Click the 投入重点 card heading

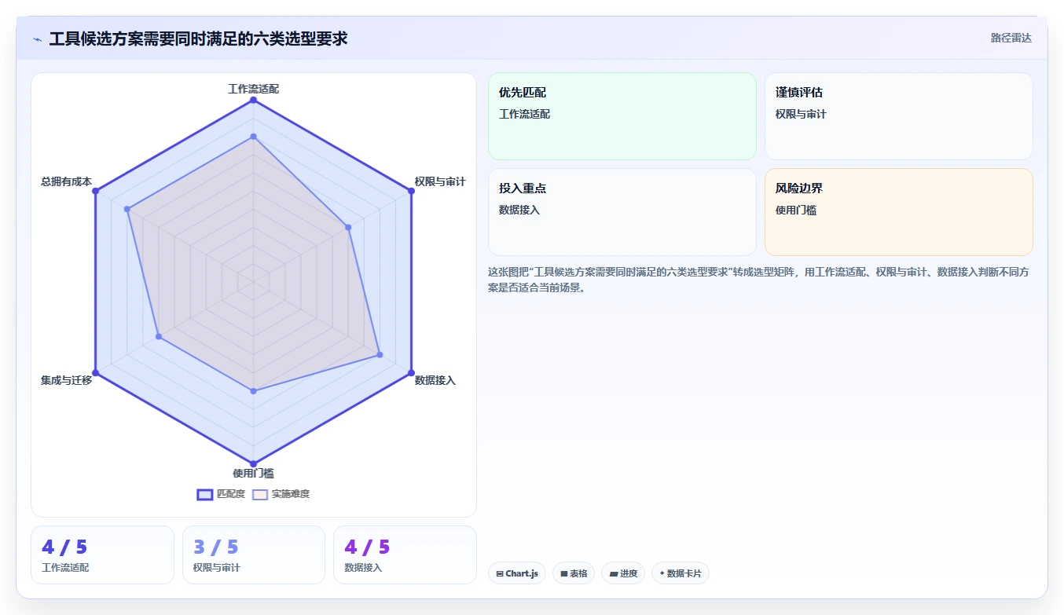523,189
